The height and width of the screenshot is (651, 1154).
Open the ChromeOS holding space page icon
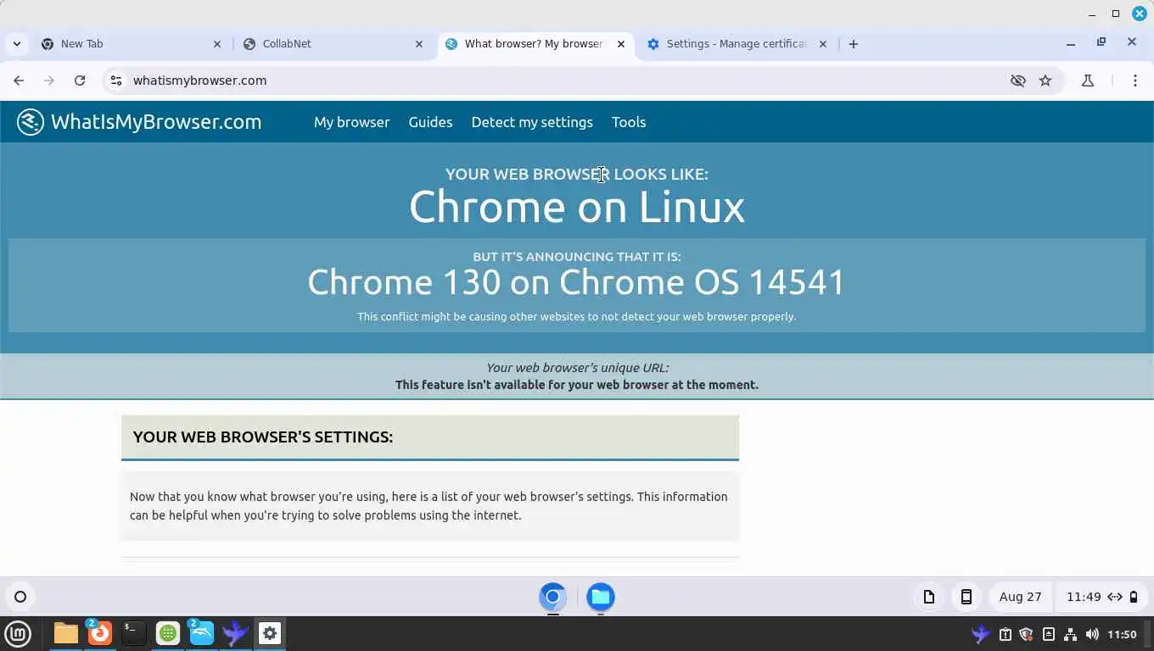point(929,597)
